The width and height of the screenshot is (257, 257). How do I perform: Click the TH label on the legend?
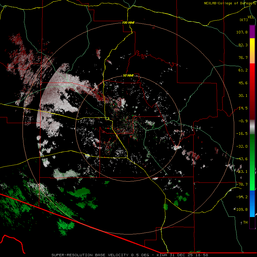245,222
